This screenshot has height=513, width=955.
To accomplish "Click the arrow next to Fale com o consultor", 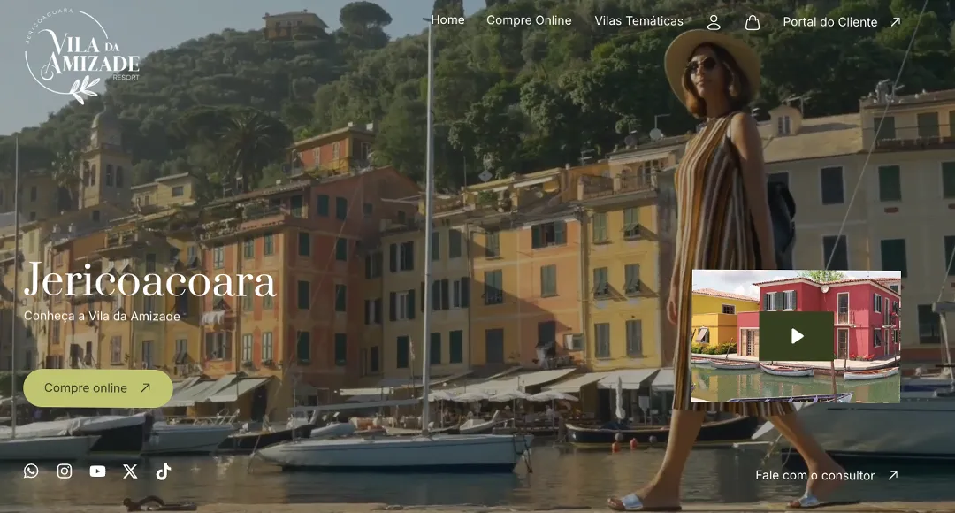I will click(892, 476).
